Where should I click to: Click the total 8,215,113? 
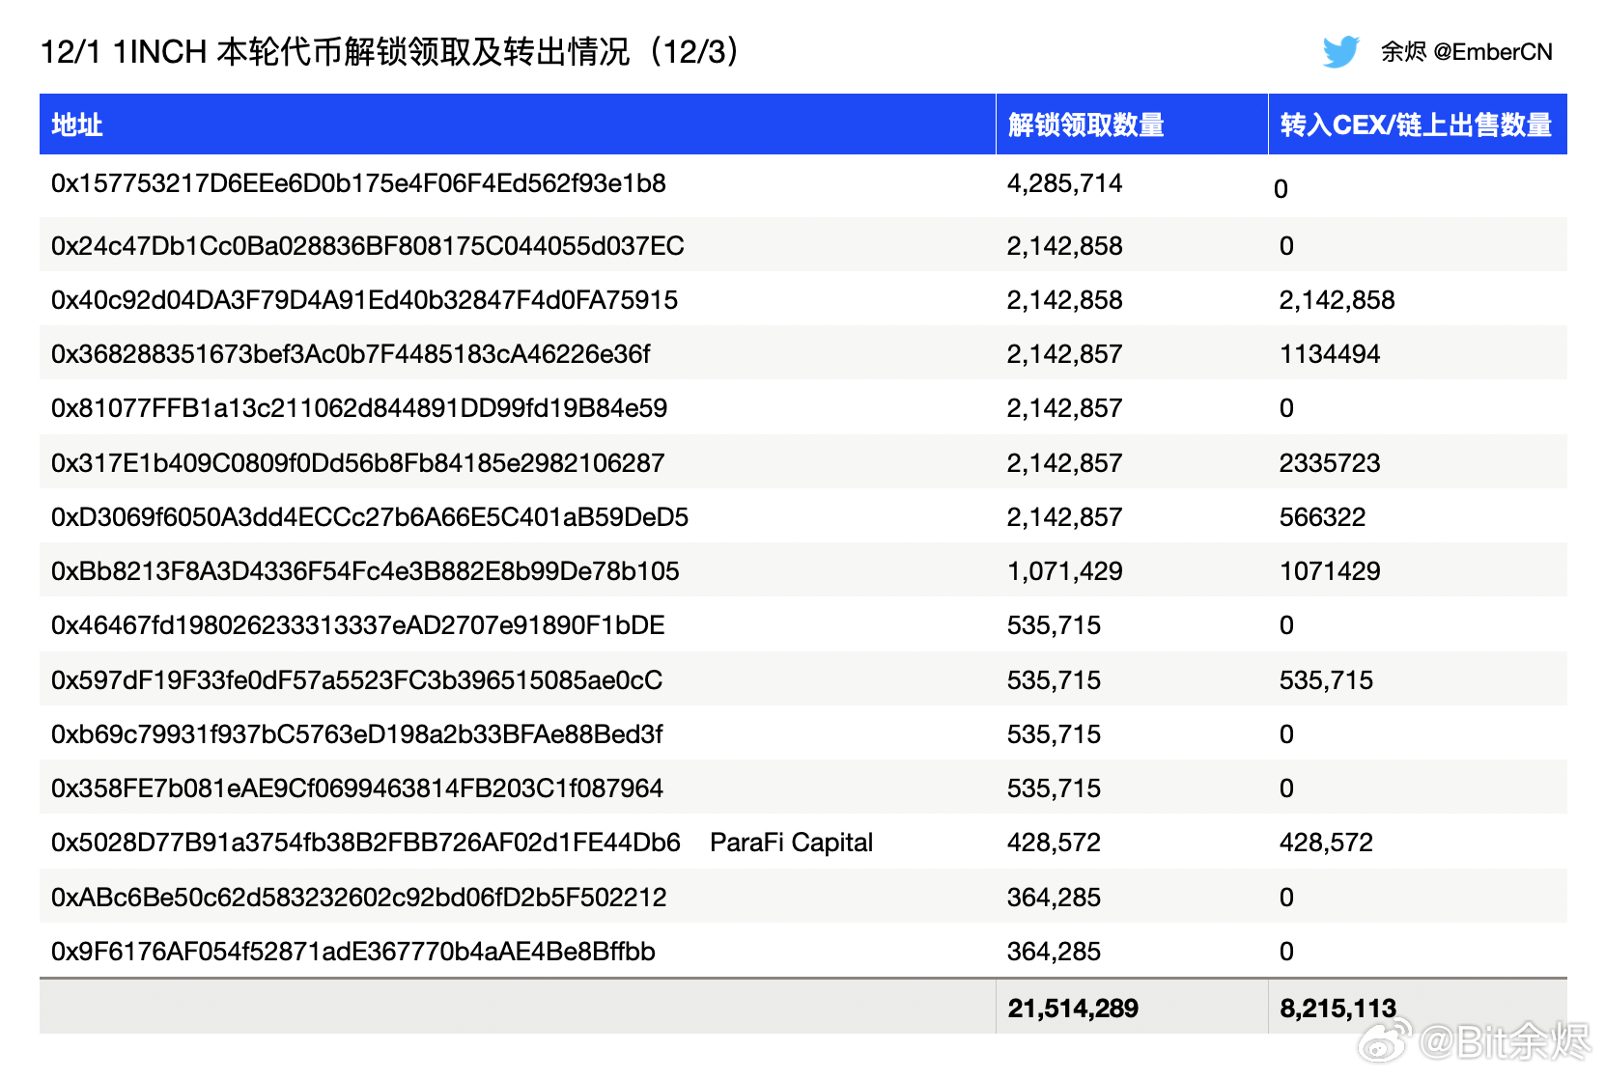1337,1009
